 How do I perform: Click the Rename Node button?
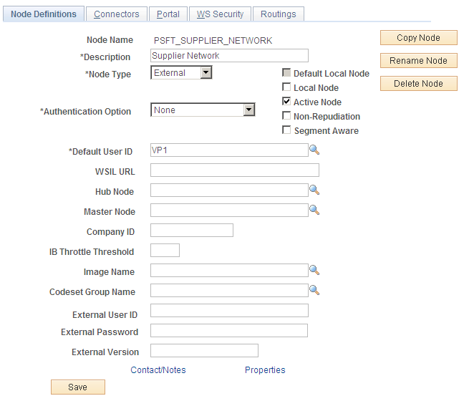pyautogui.click(x=418, y=61)
